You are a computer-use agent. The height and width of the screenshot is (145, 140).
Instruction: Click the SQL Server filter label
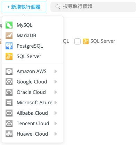tap(103, 41)
